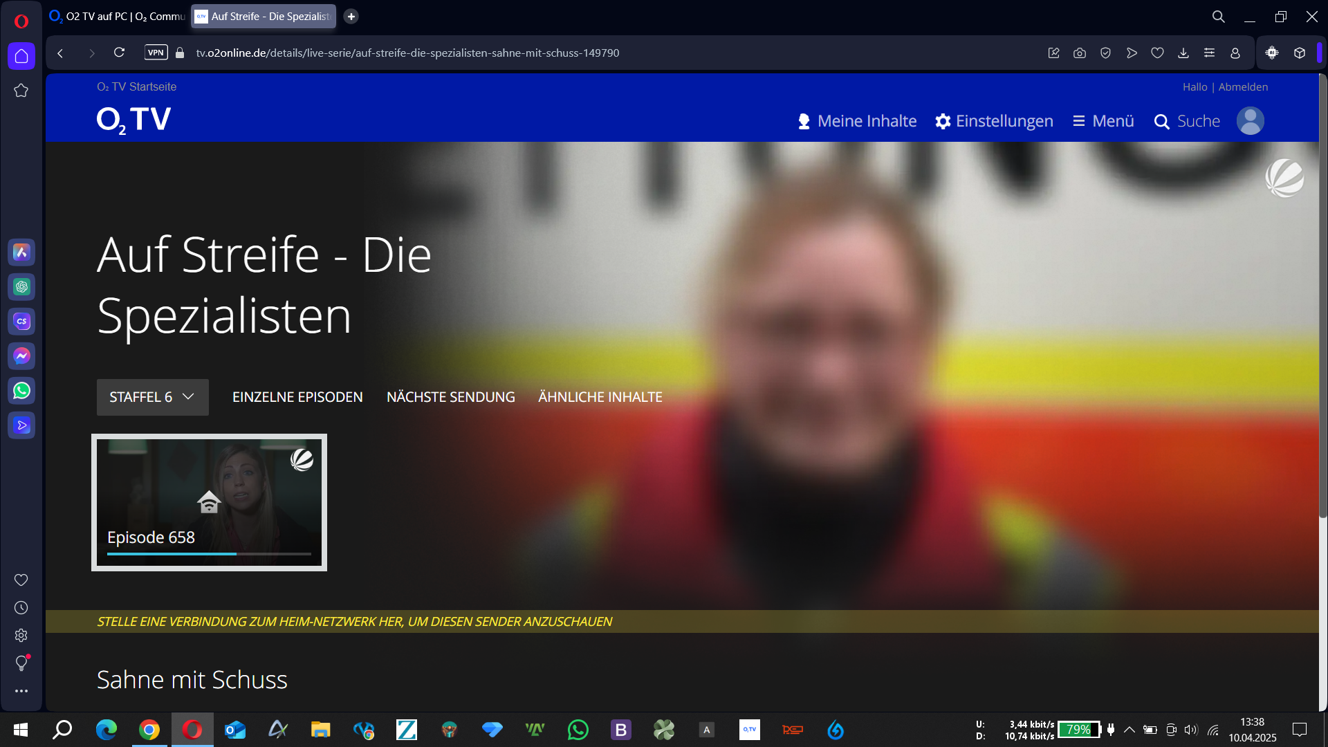Image resolution: width=1328 pixels, height=747 pixels.
Task: Open the Opera account profile icon
Action: pyautogui.click(x=1235, y=53)
